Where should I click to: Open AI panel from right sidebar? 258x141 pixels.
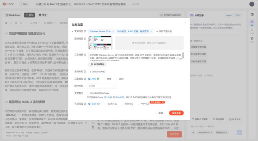pos(252,23)
